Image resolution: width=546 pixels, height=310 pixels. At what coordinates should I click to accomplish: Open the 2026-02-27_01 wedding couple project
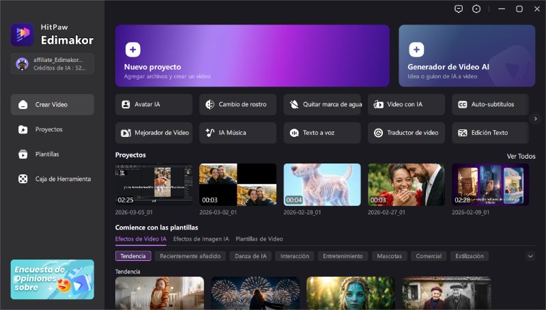click(406, 185)
